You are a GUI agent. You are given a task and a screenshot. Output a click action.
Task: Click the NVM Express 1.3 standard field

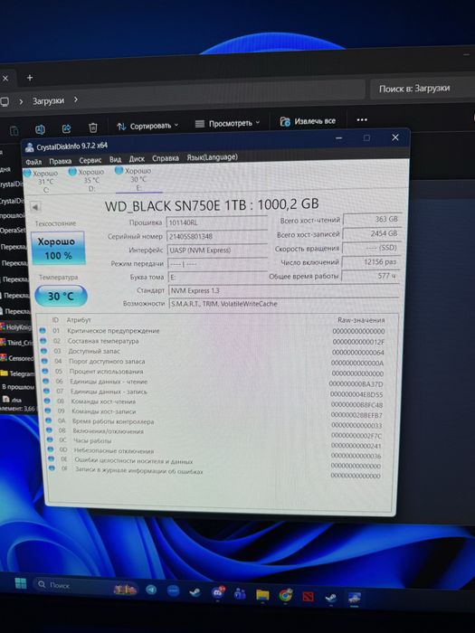[x=284, y=290]
